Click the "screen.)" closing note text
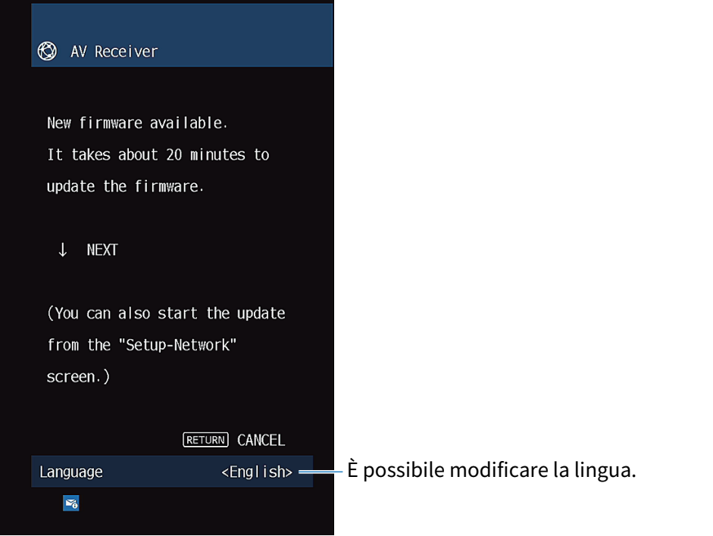 click(78, 376)
